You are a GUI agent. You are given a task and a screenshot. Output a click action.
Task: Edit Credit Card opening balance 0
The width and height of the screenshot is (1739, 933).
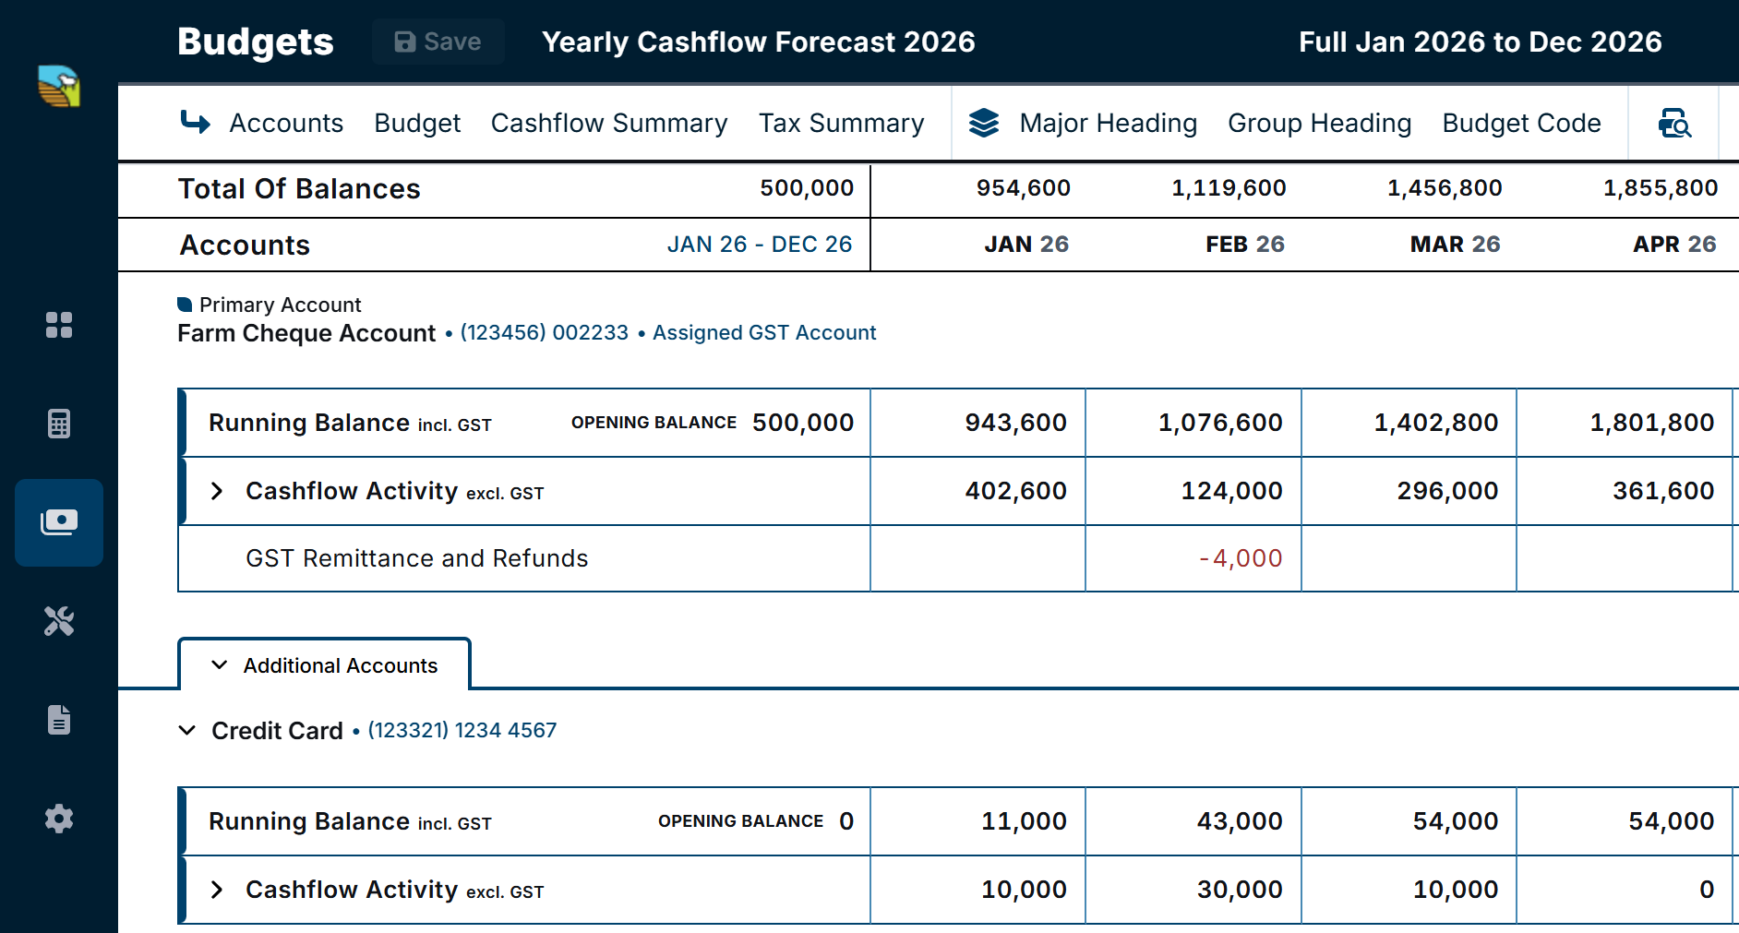[x=846, y=821]
